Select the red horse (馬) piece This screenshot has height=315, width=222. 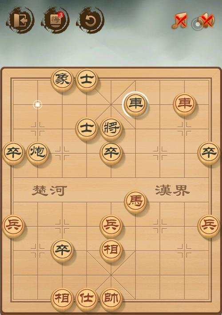click(x=135, y=202)
